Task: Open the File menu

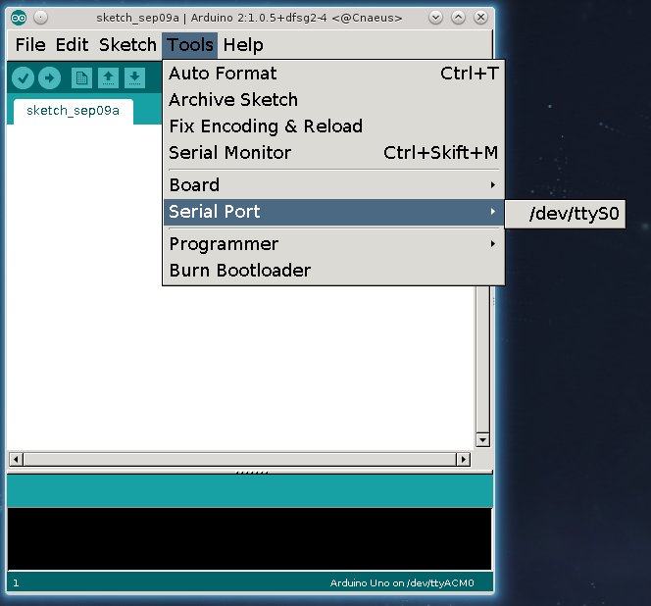Action: coord(30,45)
